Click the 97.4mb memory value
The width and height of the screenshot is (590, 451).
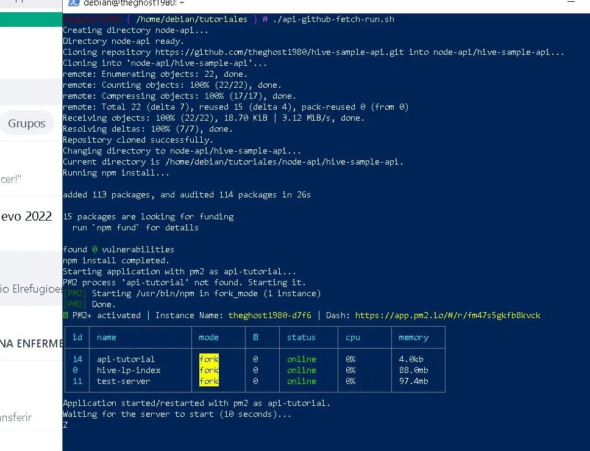tap(413, 381)
